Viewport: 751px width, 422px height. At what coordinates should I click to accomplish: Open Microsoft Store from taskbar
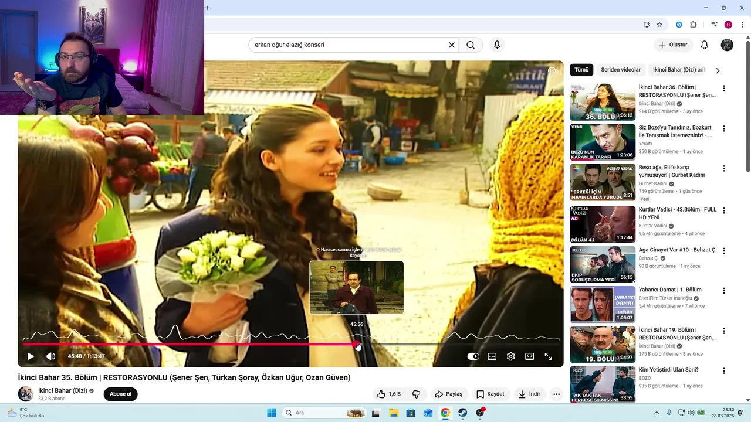point(411,413)
